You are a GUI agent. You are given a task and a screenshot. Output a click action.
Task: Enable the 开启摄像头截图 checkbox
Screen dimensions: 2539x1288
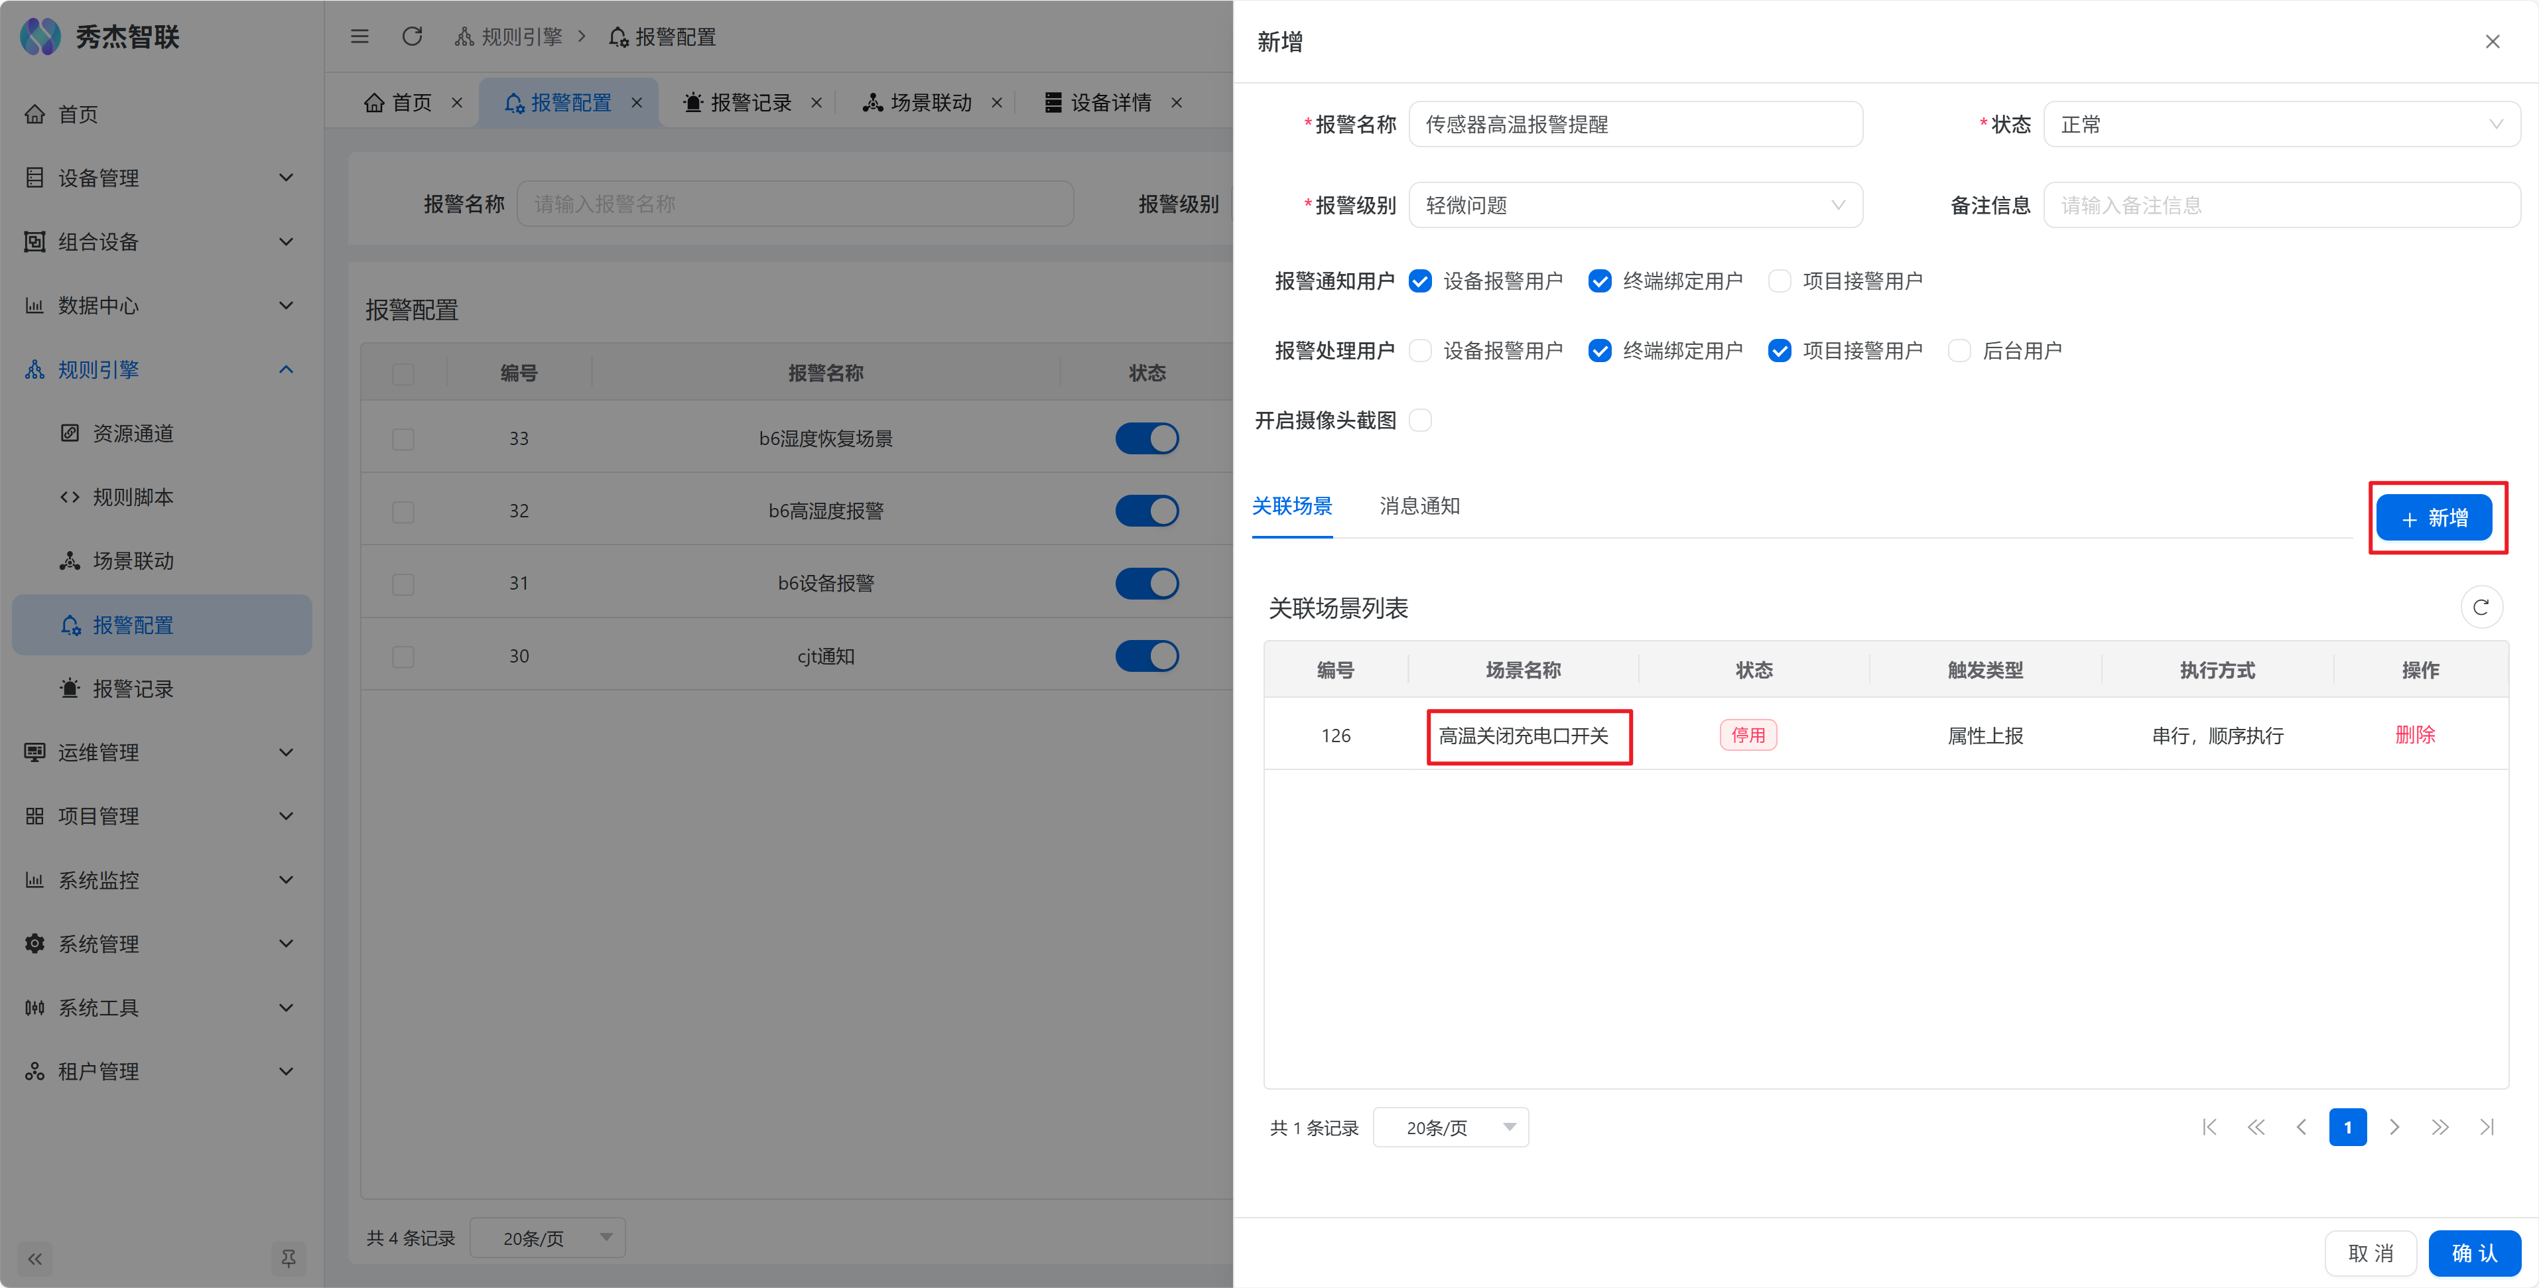(1420, 420)
